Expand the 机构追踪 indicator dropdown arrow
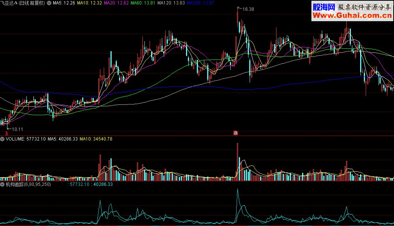Screen dimensions: 394x226 coord(2,184)
